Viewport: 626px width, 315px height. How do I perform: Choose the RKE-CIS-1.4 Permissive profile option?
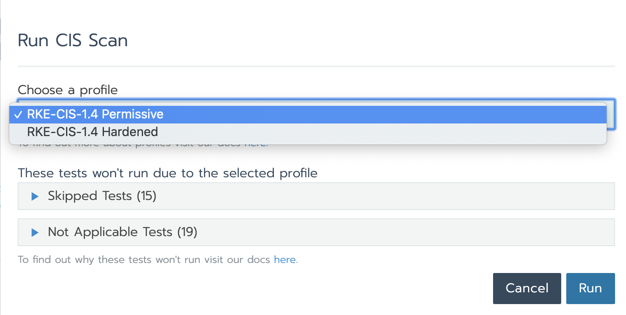point(95,114)
